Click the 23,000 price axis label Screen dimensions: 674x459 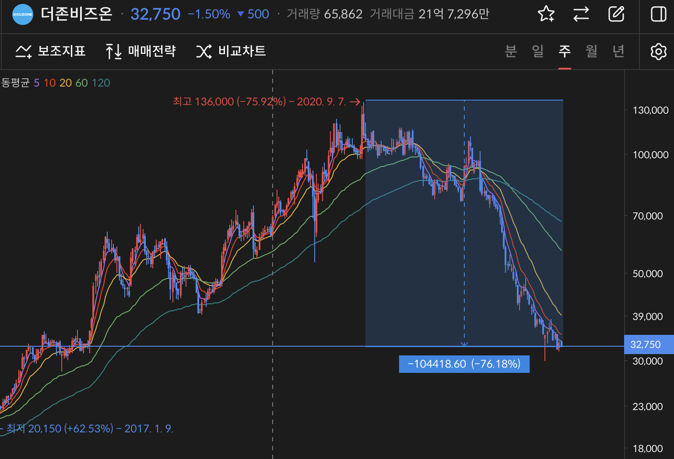pyautogui.click(x=648, y=407)
